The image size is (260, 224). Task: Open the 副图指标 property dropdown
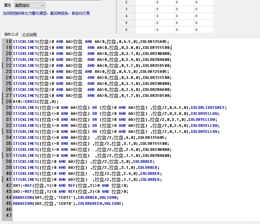click(x=29, y=5)
